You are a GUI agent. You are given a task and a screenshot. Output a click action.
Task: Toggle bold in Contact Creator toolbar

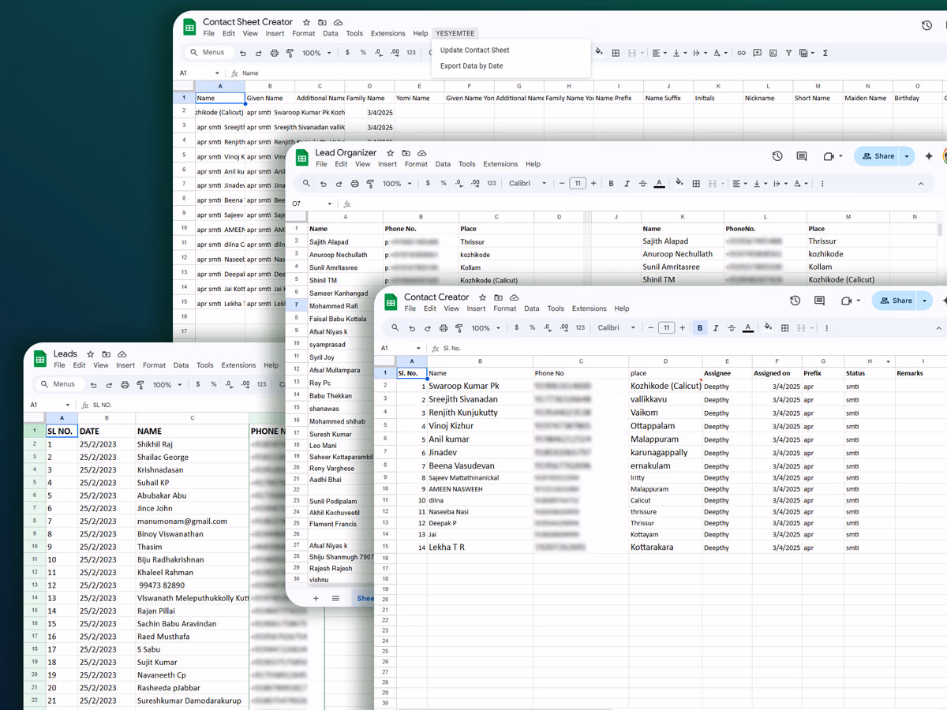tap(700, 327)
